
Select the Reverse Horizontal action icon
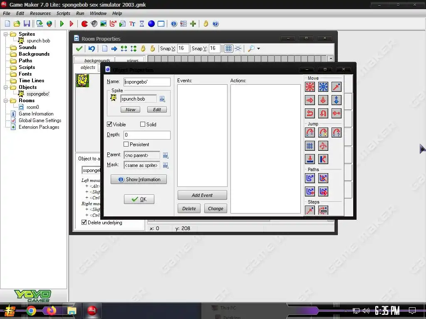[310, 113]
